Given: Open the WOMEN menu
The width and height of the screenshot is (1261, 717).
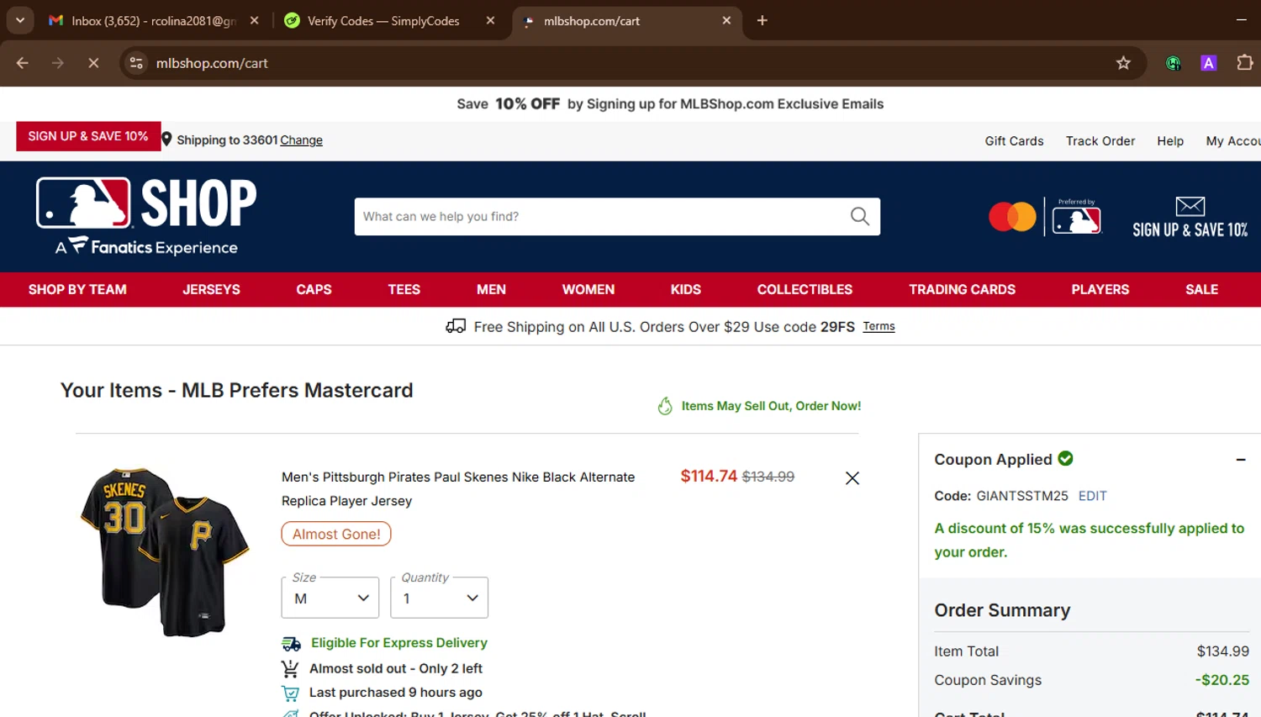Looking at the screenshot, I should [x=588, y=289].
